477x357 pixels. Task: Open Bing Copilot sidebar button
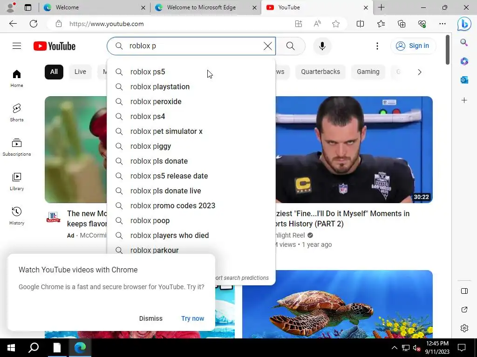[464, 24]
